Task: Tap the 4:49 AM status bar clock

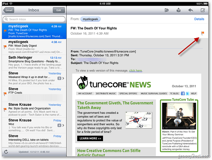Action: point(105,4)
